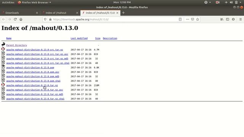Click the text-file icon beside src.tar.gz.asc
The height and width of the screenshot is (137, 244).
3,53
